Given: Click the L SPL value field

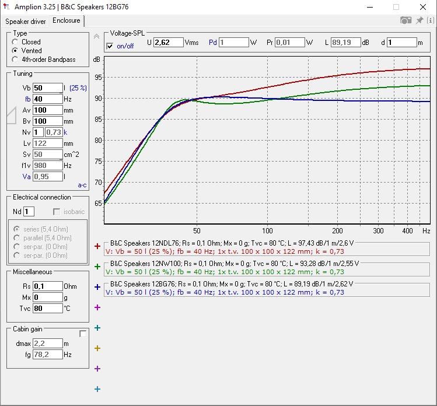Looking at the screenshot, I should 345,43.
